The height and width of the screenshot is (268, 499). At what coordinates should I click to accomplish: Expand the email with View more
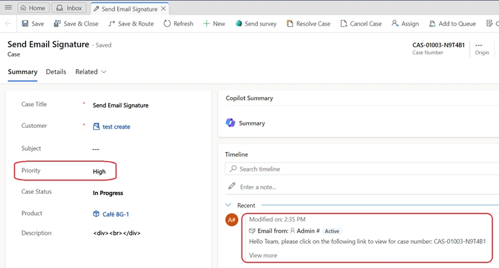(x=263, y=255)
